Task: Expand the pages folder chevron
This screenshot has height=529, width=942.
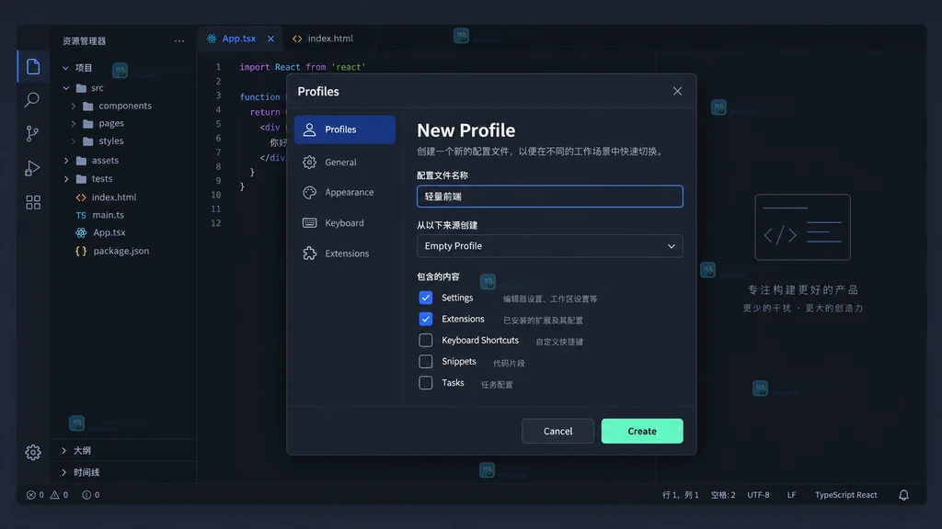Action: tap(74, 123)
